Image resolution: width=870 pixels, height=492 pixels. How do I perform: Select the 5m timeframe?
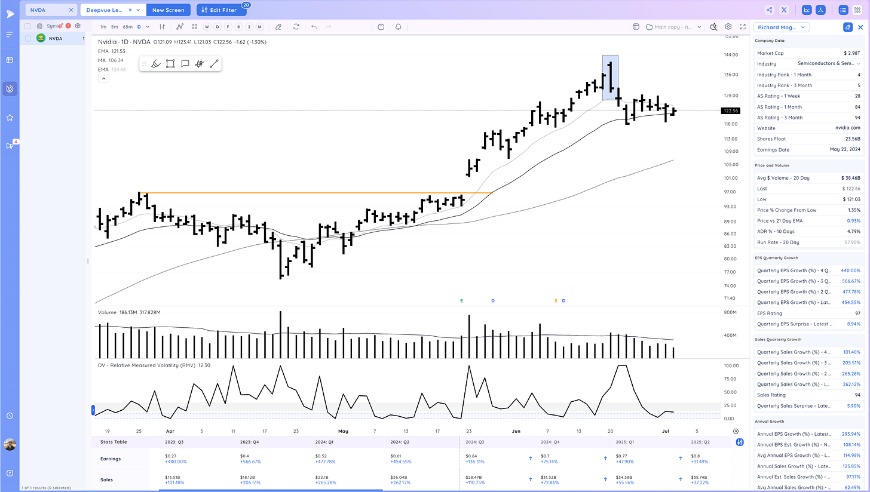click(115, 27)
